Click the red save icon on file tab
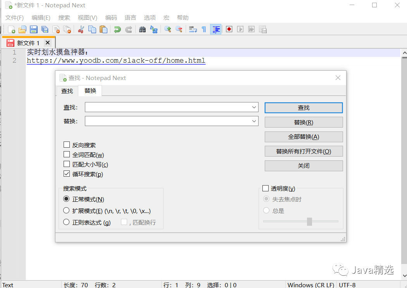 pos(10,43)
